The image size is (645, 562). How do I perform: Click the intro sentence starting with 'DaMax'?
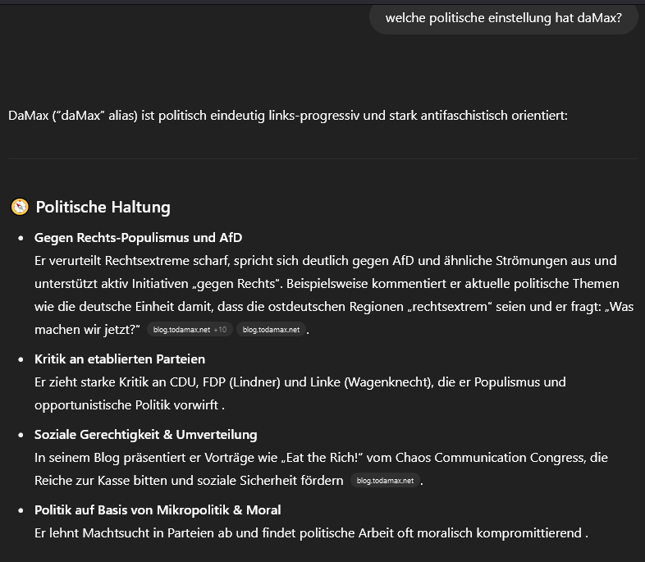coord(288,116)
